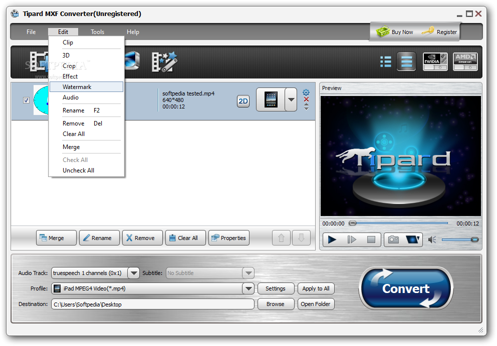Open output profile dropdown arrow beside iPad icon
The width and height of the screenshot is (497, 346).
pos(291,99)
